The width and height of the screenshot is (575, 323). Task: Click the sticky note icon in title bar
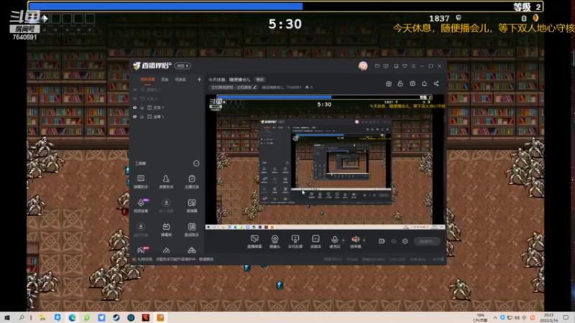pos(396,66)
